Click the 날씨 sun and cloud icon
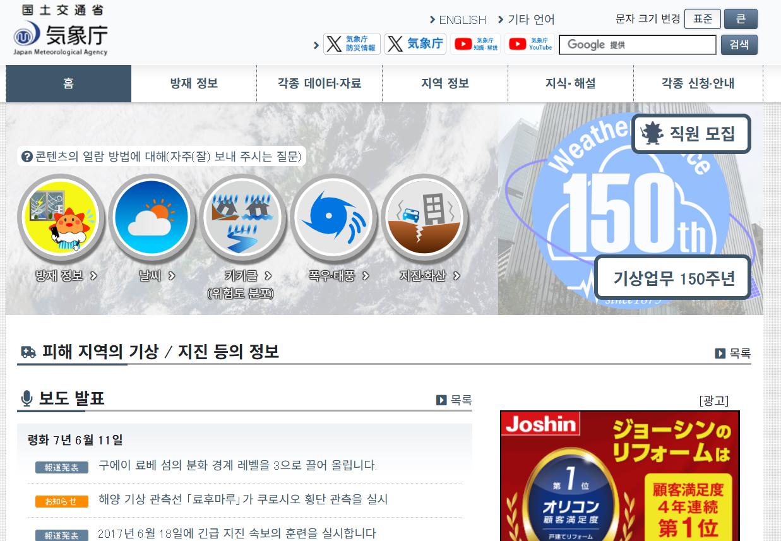This screenshot has width=781, height=541. pos(152,218)
